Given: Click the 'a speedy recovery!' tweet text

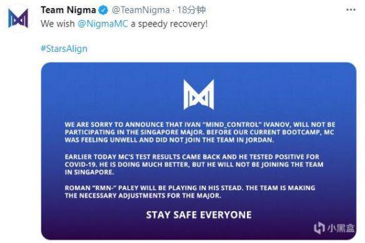Looking at the screenshot, I should pyautogui.click(x=169, y=24).
